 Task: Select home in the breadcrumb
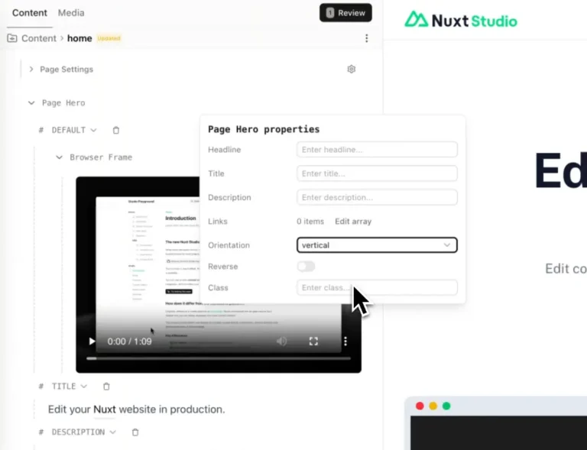pos(79,38)
